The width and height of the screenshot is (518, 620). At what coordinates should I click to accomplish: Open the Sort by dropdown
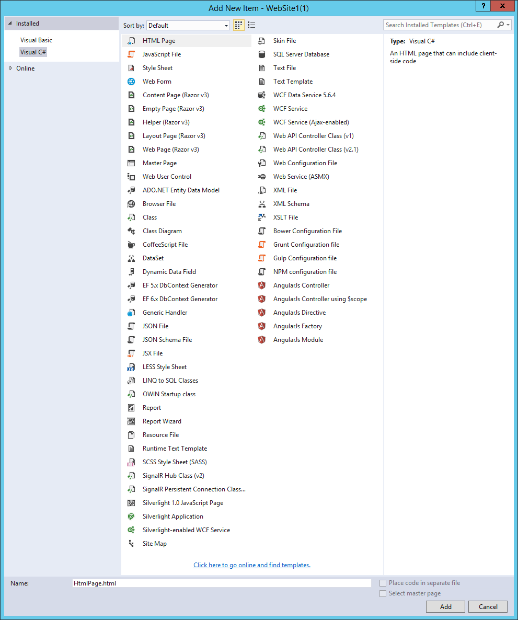[188, 25]
